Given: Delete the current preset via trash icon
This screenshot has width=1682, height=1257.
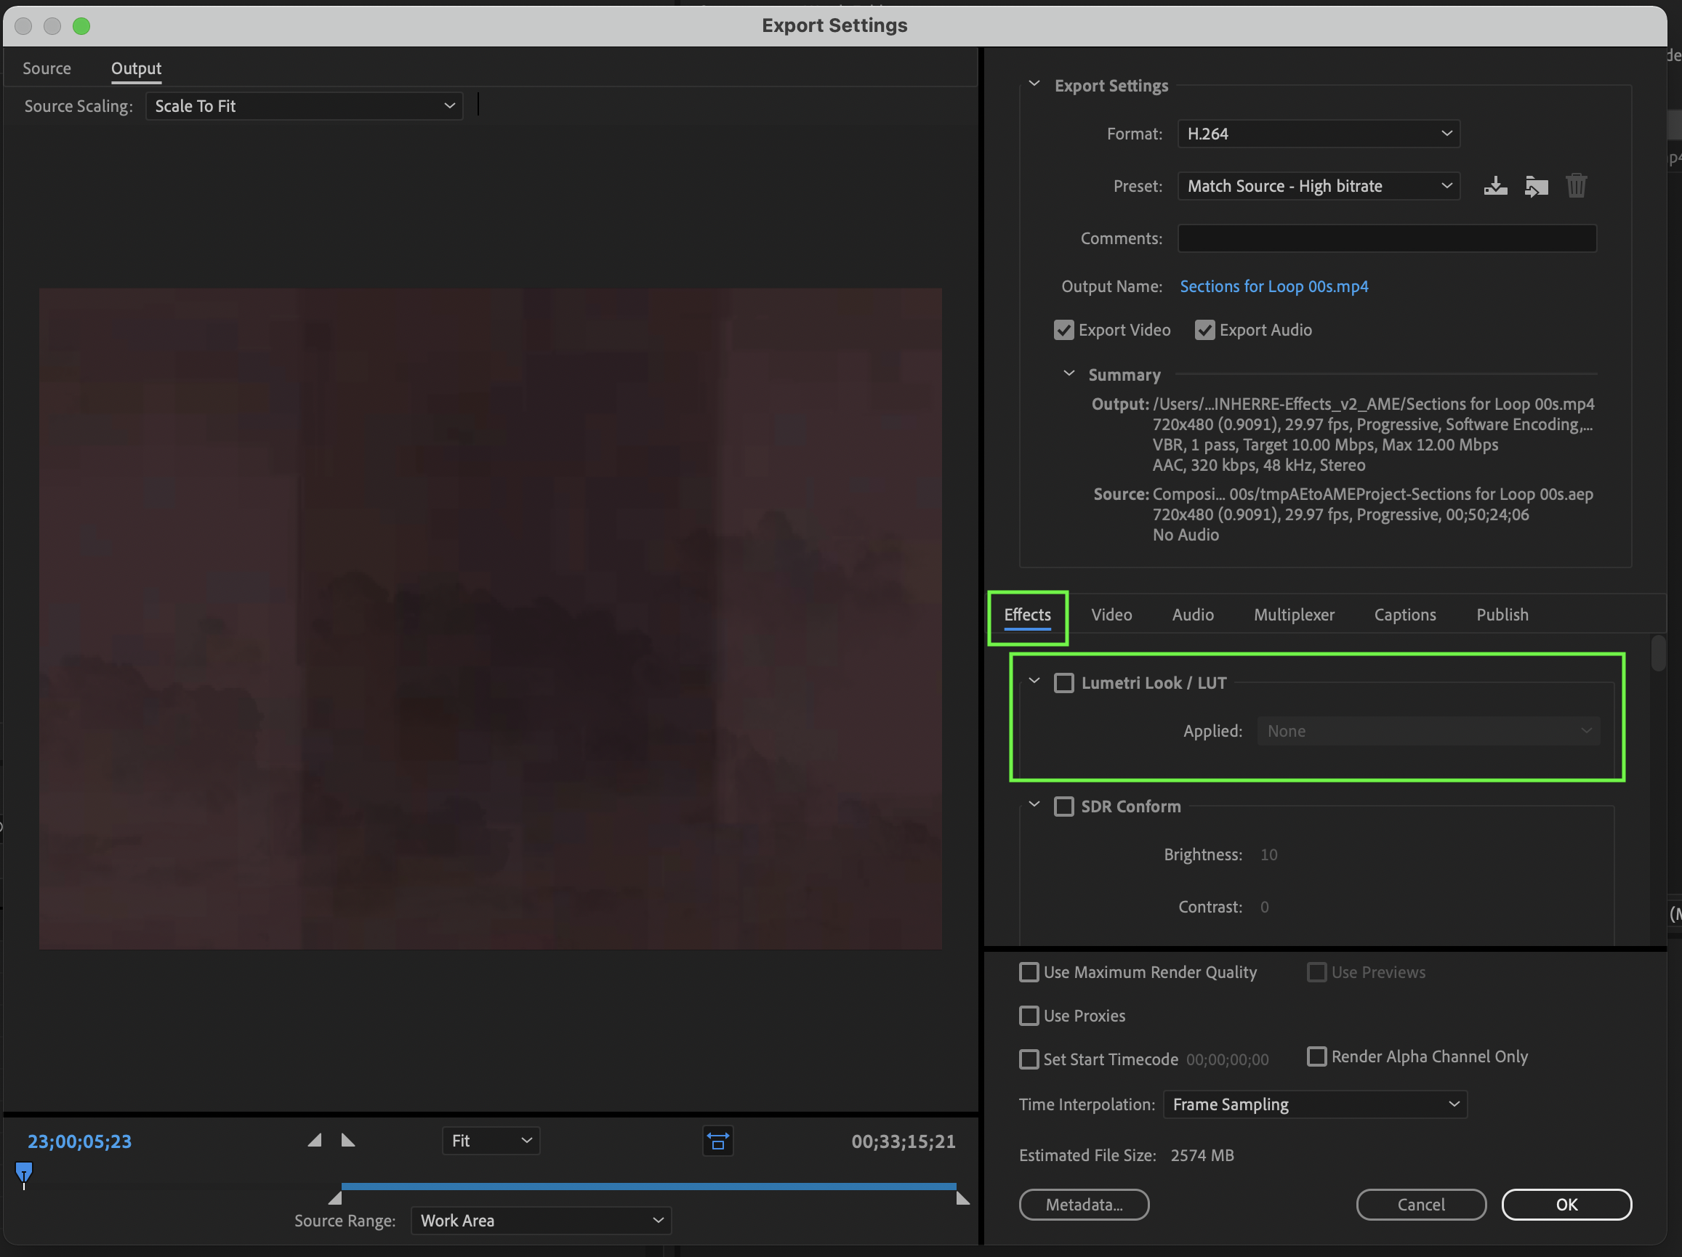Looking at the screenshot, I should [1576, 186].
